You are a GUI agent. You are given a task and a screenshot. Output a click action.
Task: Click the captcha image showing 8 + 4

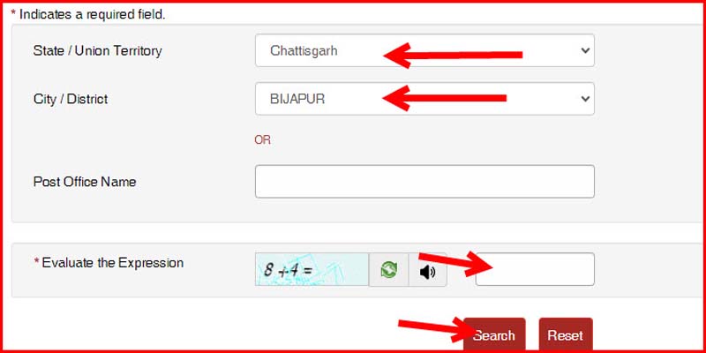coord(312,269)
